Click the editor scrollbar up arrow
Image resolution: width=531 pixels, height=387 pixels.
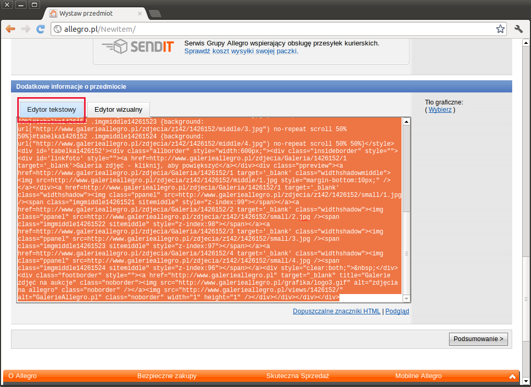pyautogui.click(x=406, y=121)
